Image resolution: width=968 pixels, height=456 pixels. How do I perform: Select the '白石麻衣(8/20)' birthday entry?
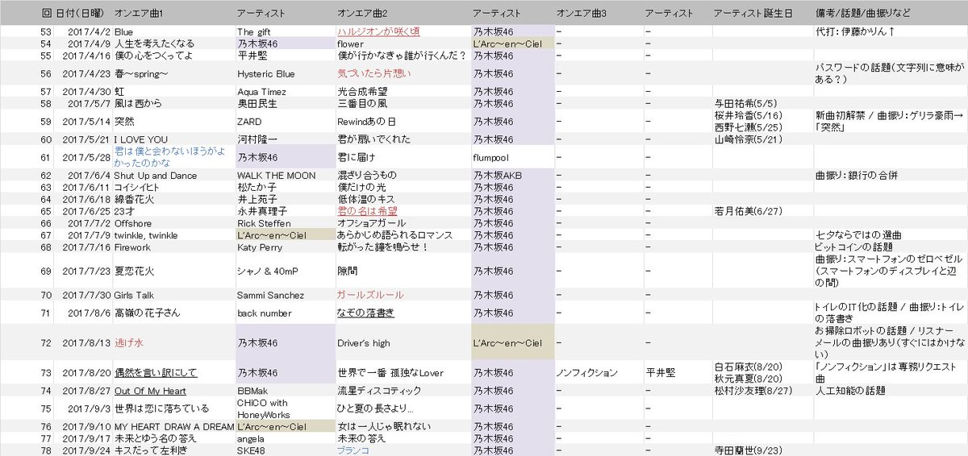(749, 367)
